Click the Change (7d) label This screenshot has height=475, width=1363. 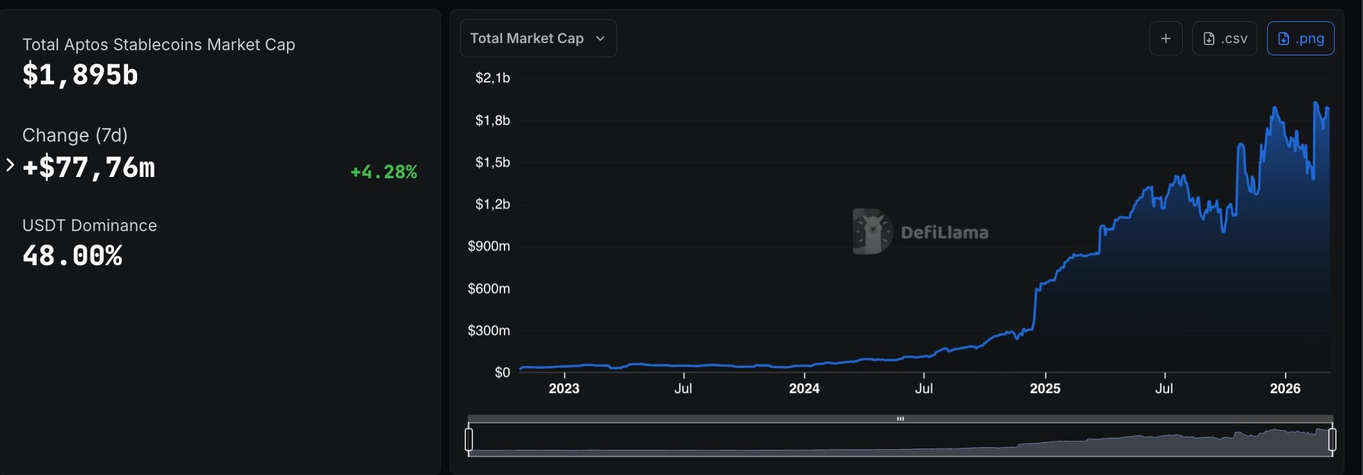[75, 135]
